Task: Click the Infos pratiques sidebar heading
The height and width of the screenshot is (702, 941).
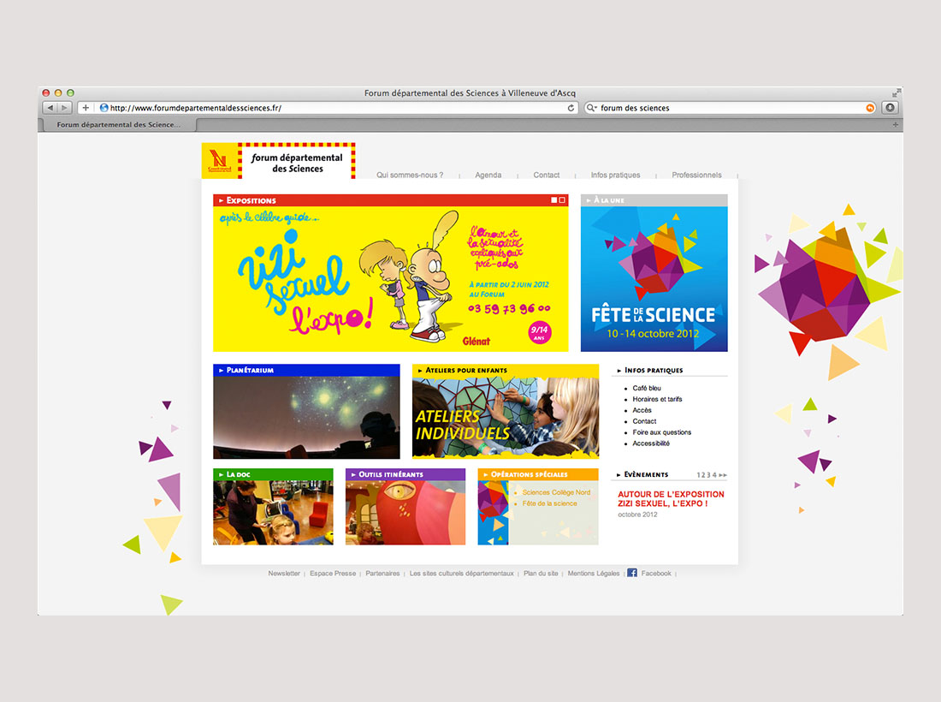Action: point(654,371)
